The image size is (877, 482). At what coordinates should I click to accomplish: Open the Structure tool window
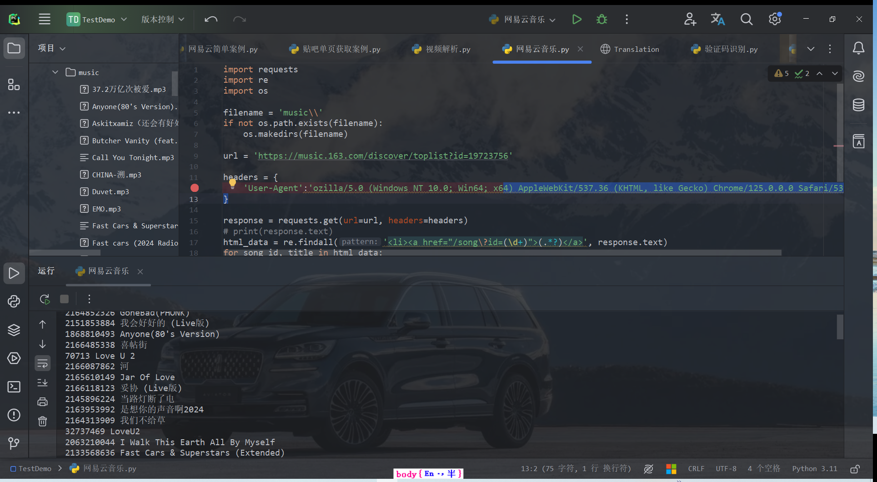click(14, 85)
